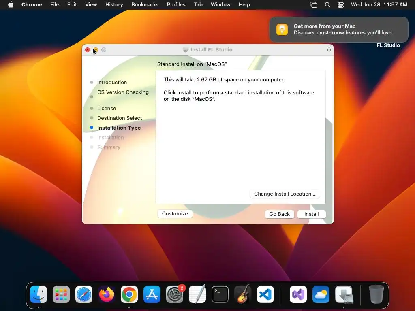Open the History menu

point(114,4)
